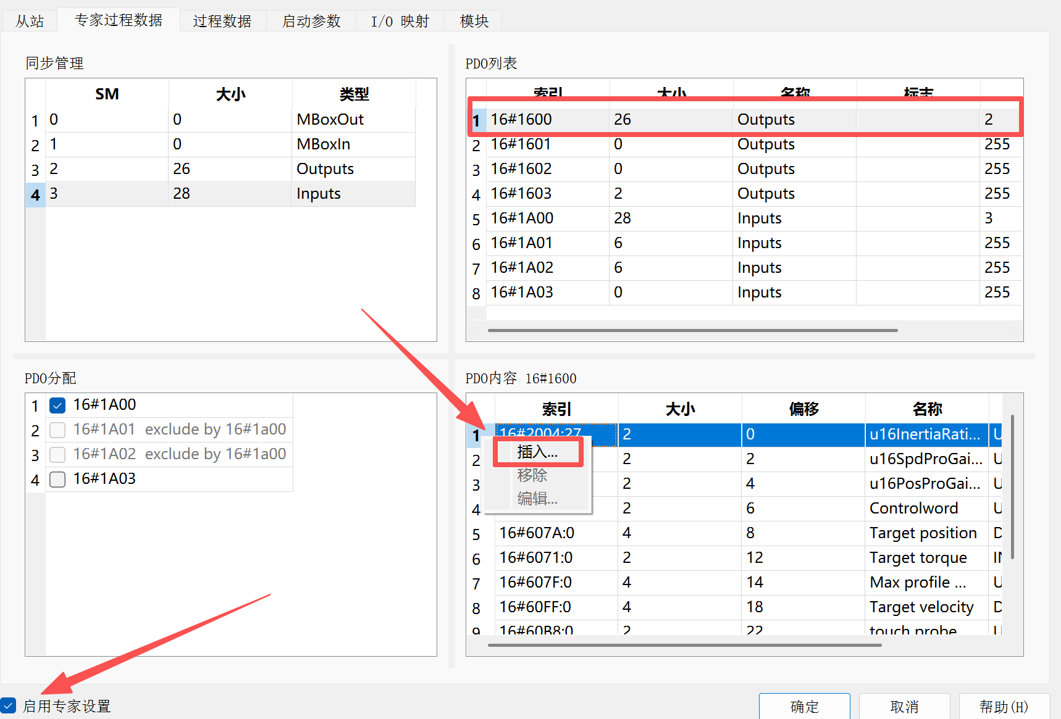The height and width of the screenshot is (719, 1061).
Task: Click the 偏移 column header in PDO内容
Action: pyautogui.click(x=803, y=409)
